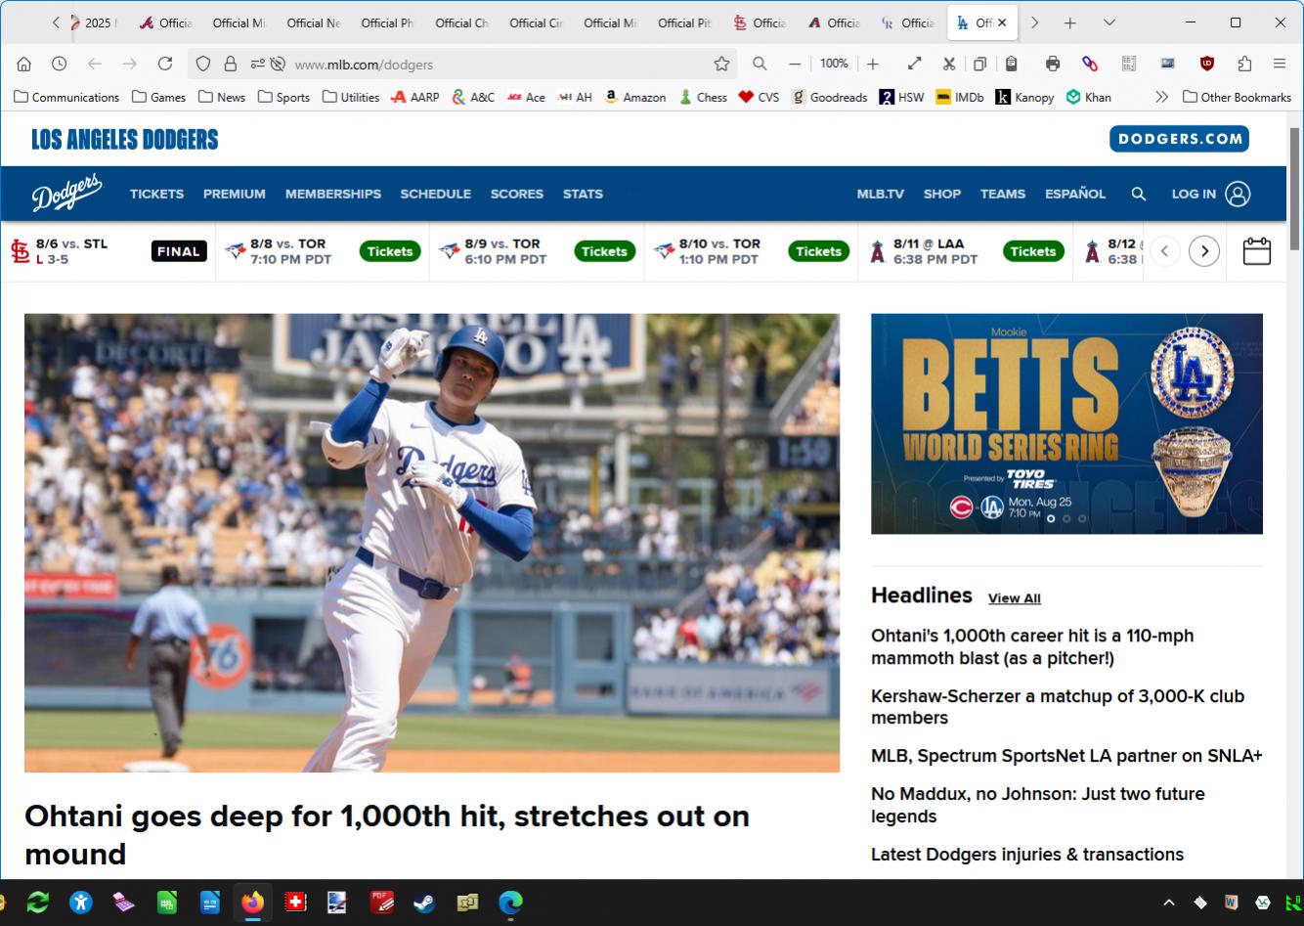The width and height of the screenshot is (1304, 926).
Task: Select the first carousel dot on banner
Action: pyautogui.click(x=1051, y=518)
